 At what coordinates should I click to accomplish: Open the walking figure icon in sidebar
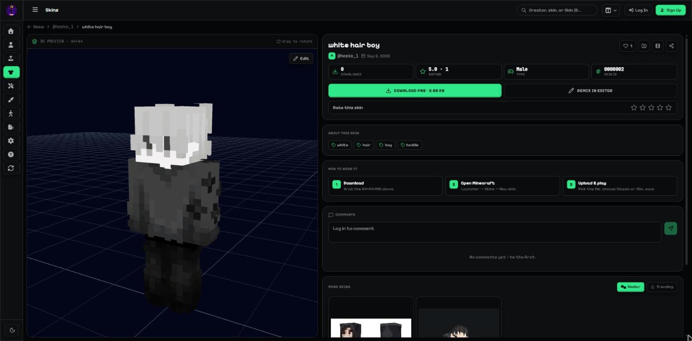click(x=11, y=113)
